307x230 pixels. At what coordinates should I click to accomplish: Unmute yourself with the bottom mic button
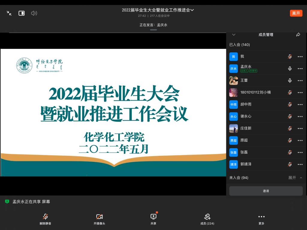point(45,219)
